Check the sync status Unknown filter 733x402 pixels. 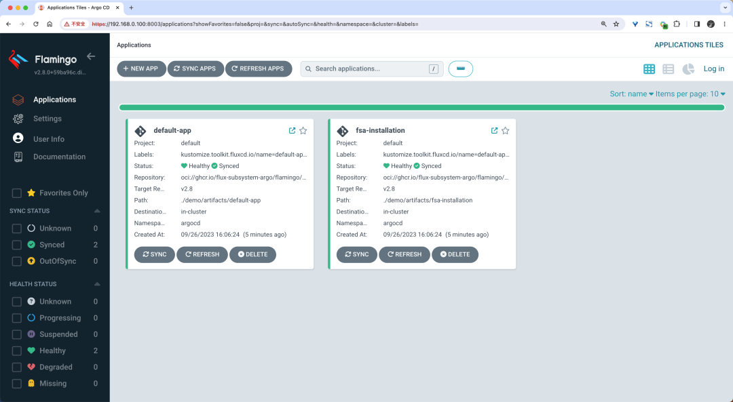click(17, 228)
